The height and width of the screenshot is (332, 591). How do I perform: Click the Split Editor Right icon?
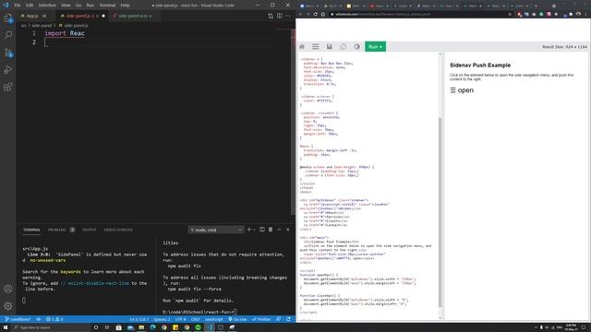(x=279, y=16)
